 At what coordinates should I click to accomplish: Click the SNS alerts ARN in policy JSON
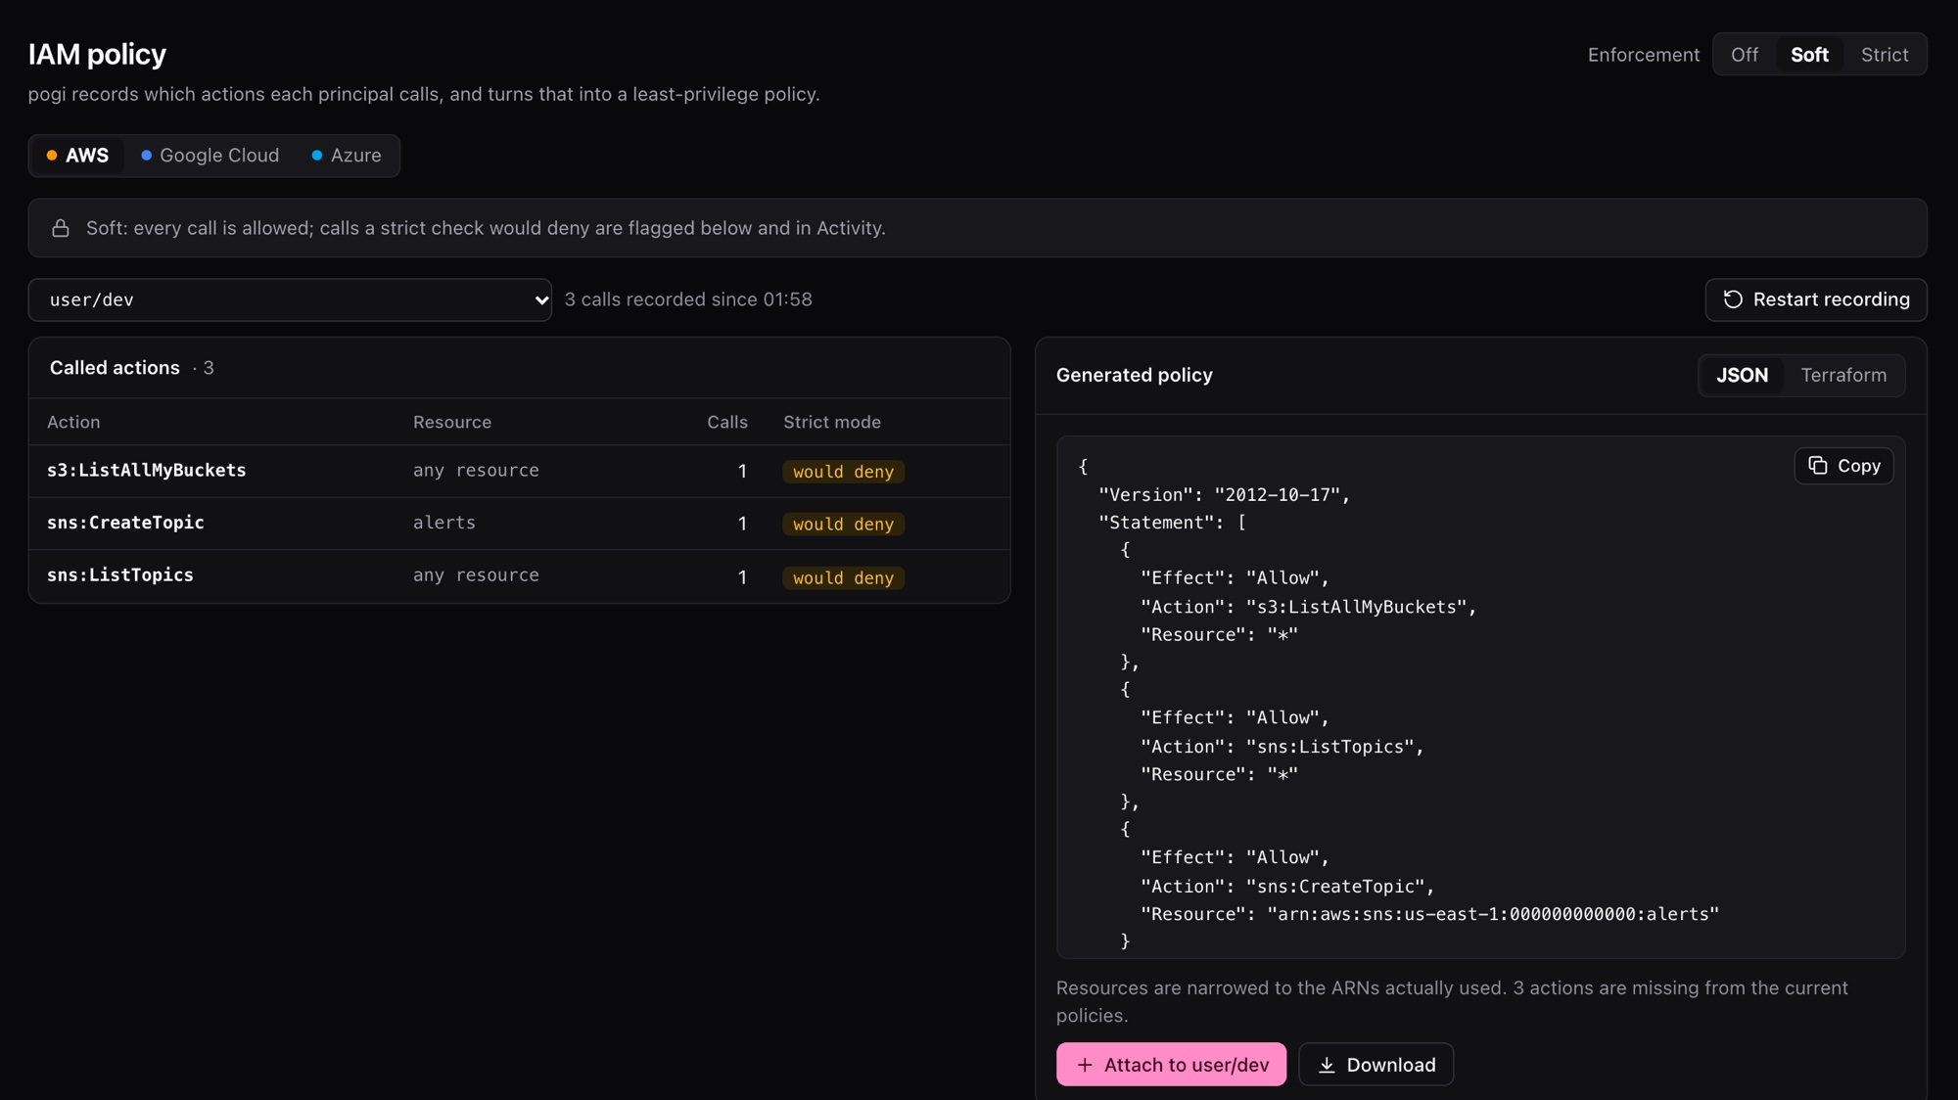(x=1493, y=914)
